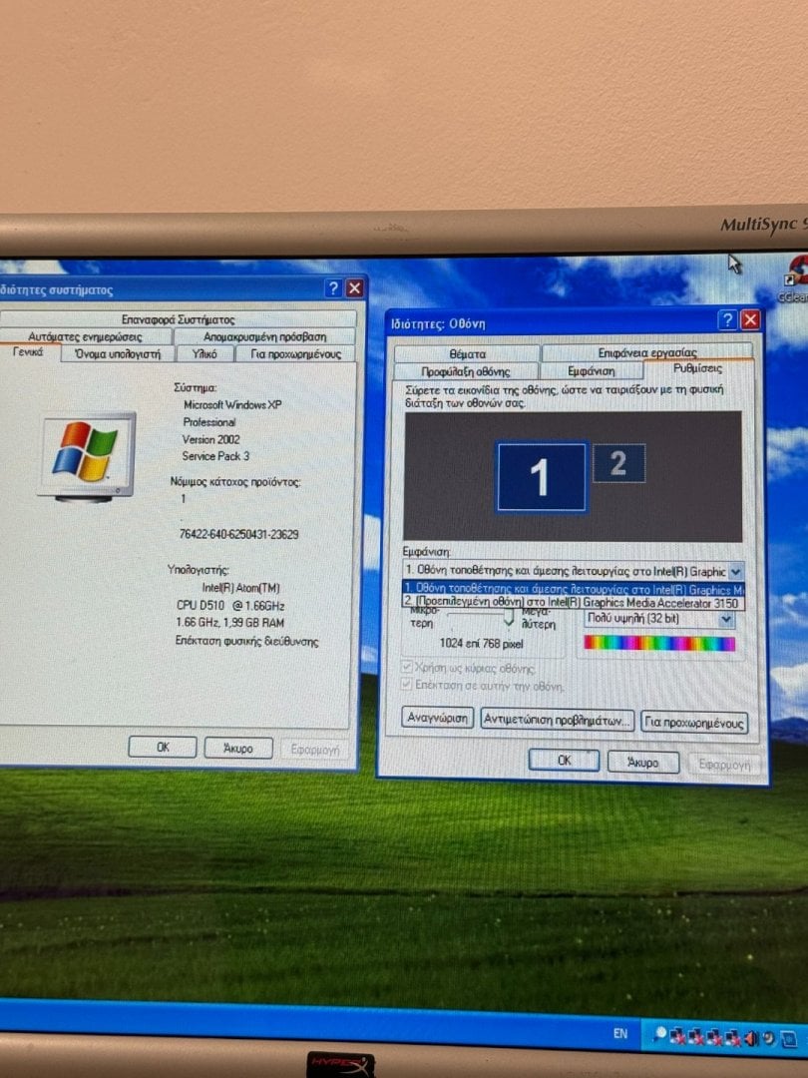The width and height of the screenshot is (808, 1078).
Task: Expand the Εμφάνιση display dropdown arrow
Action: 735,571
